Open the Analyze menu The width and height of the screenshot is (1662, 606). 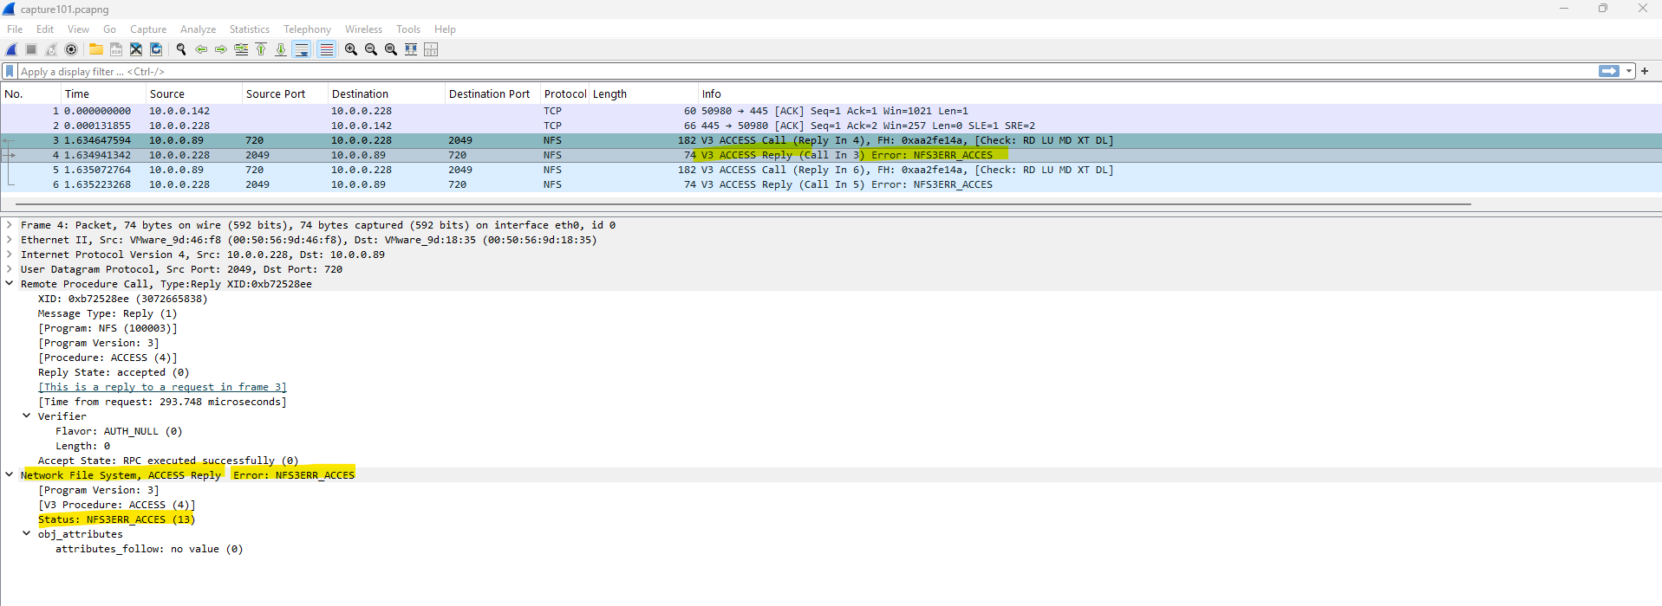198,29
